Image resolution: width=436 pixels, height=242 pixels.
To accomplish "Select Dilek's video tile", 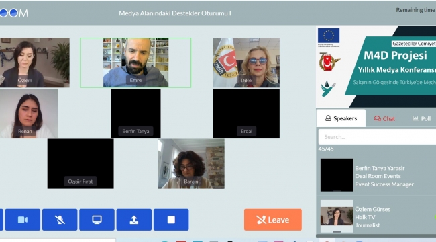I will tap(246, 63).
